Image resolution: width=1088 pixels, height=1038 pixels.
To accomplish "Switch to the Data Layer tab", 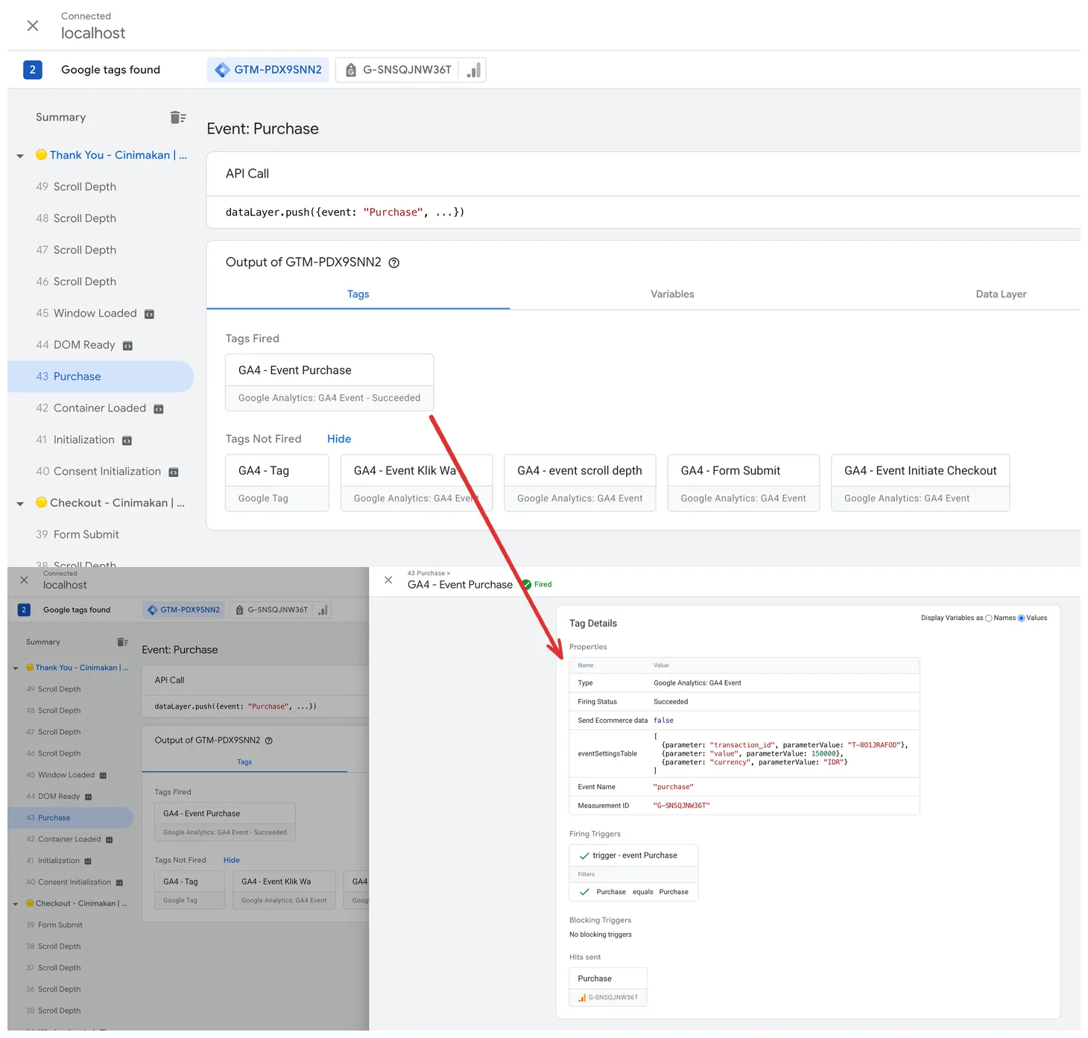I will click(x=1001, y=294).
